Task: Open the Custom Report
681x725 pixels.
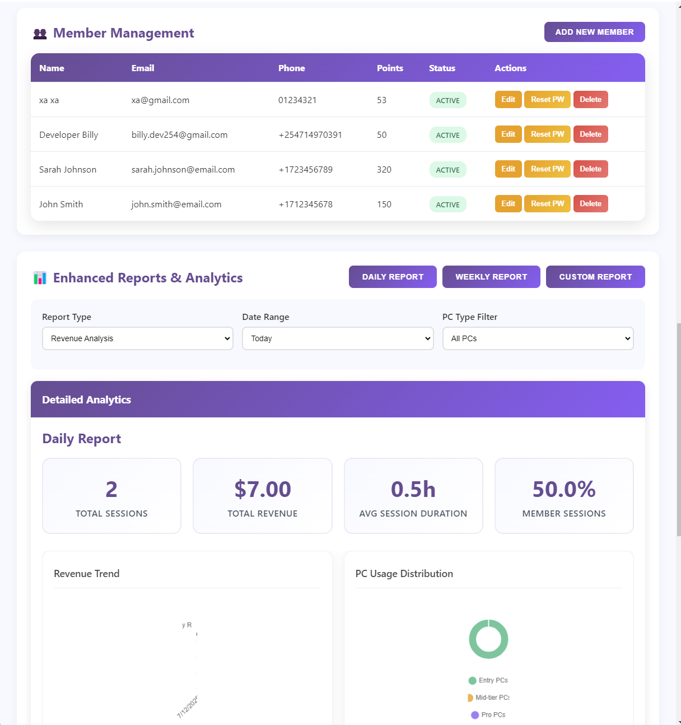Action: point(595,277)
